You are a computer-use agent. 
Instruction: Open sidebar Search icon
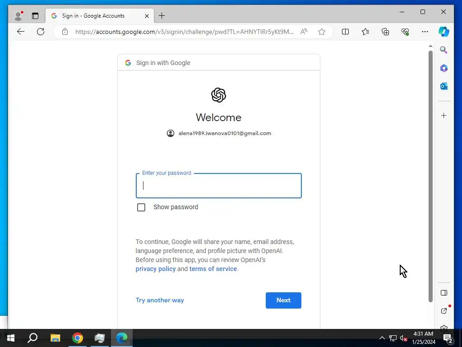(444, 50)
